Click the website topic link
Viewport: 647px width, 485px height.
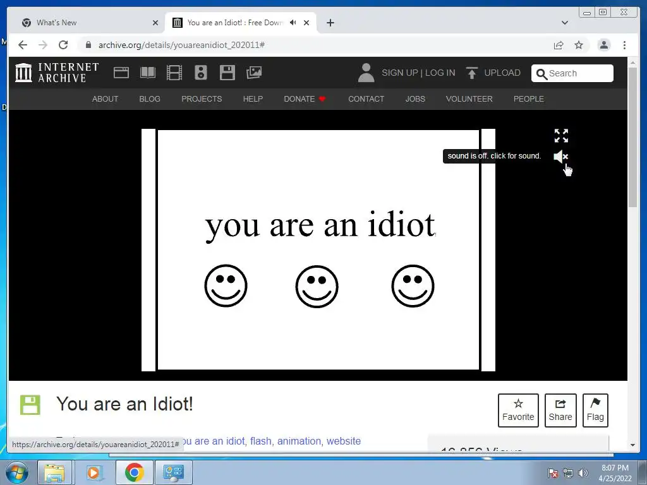(344, 441)
